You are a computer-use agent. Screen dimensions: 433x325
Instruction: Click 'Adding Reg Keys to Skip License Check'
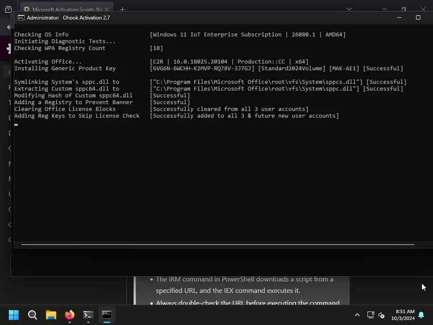coord(77,116)
